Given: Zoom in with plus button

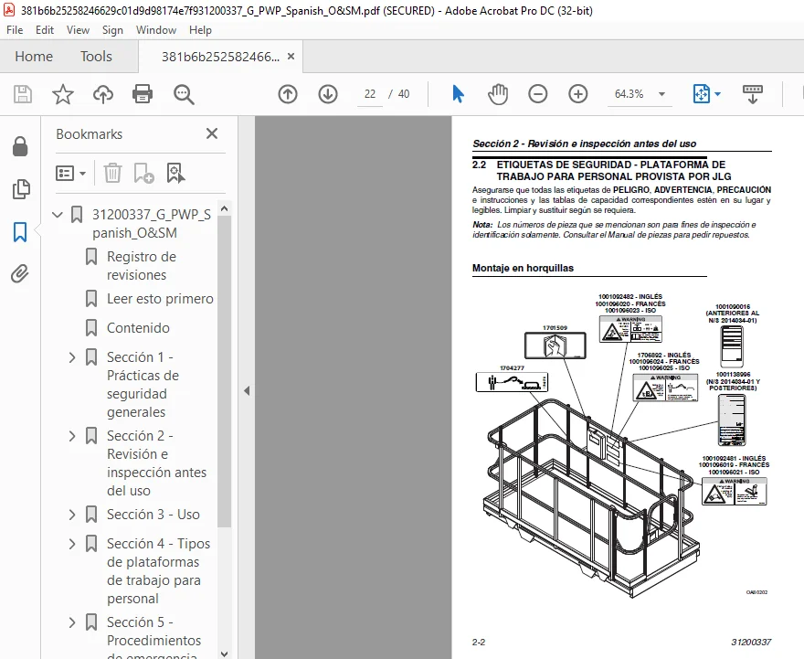Looking at the screenshot, I should [x=577, y=94].
